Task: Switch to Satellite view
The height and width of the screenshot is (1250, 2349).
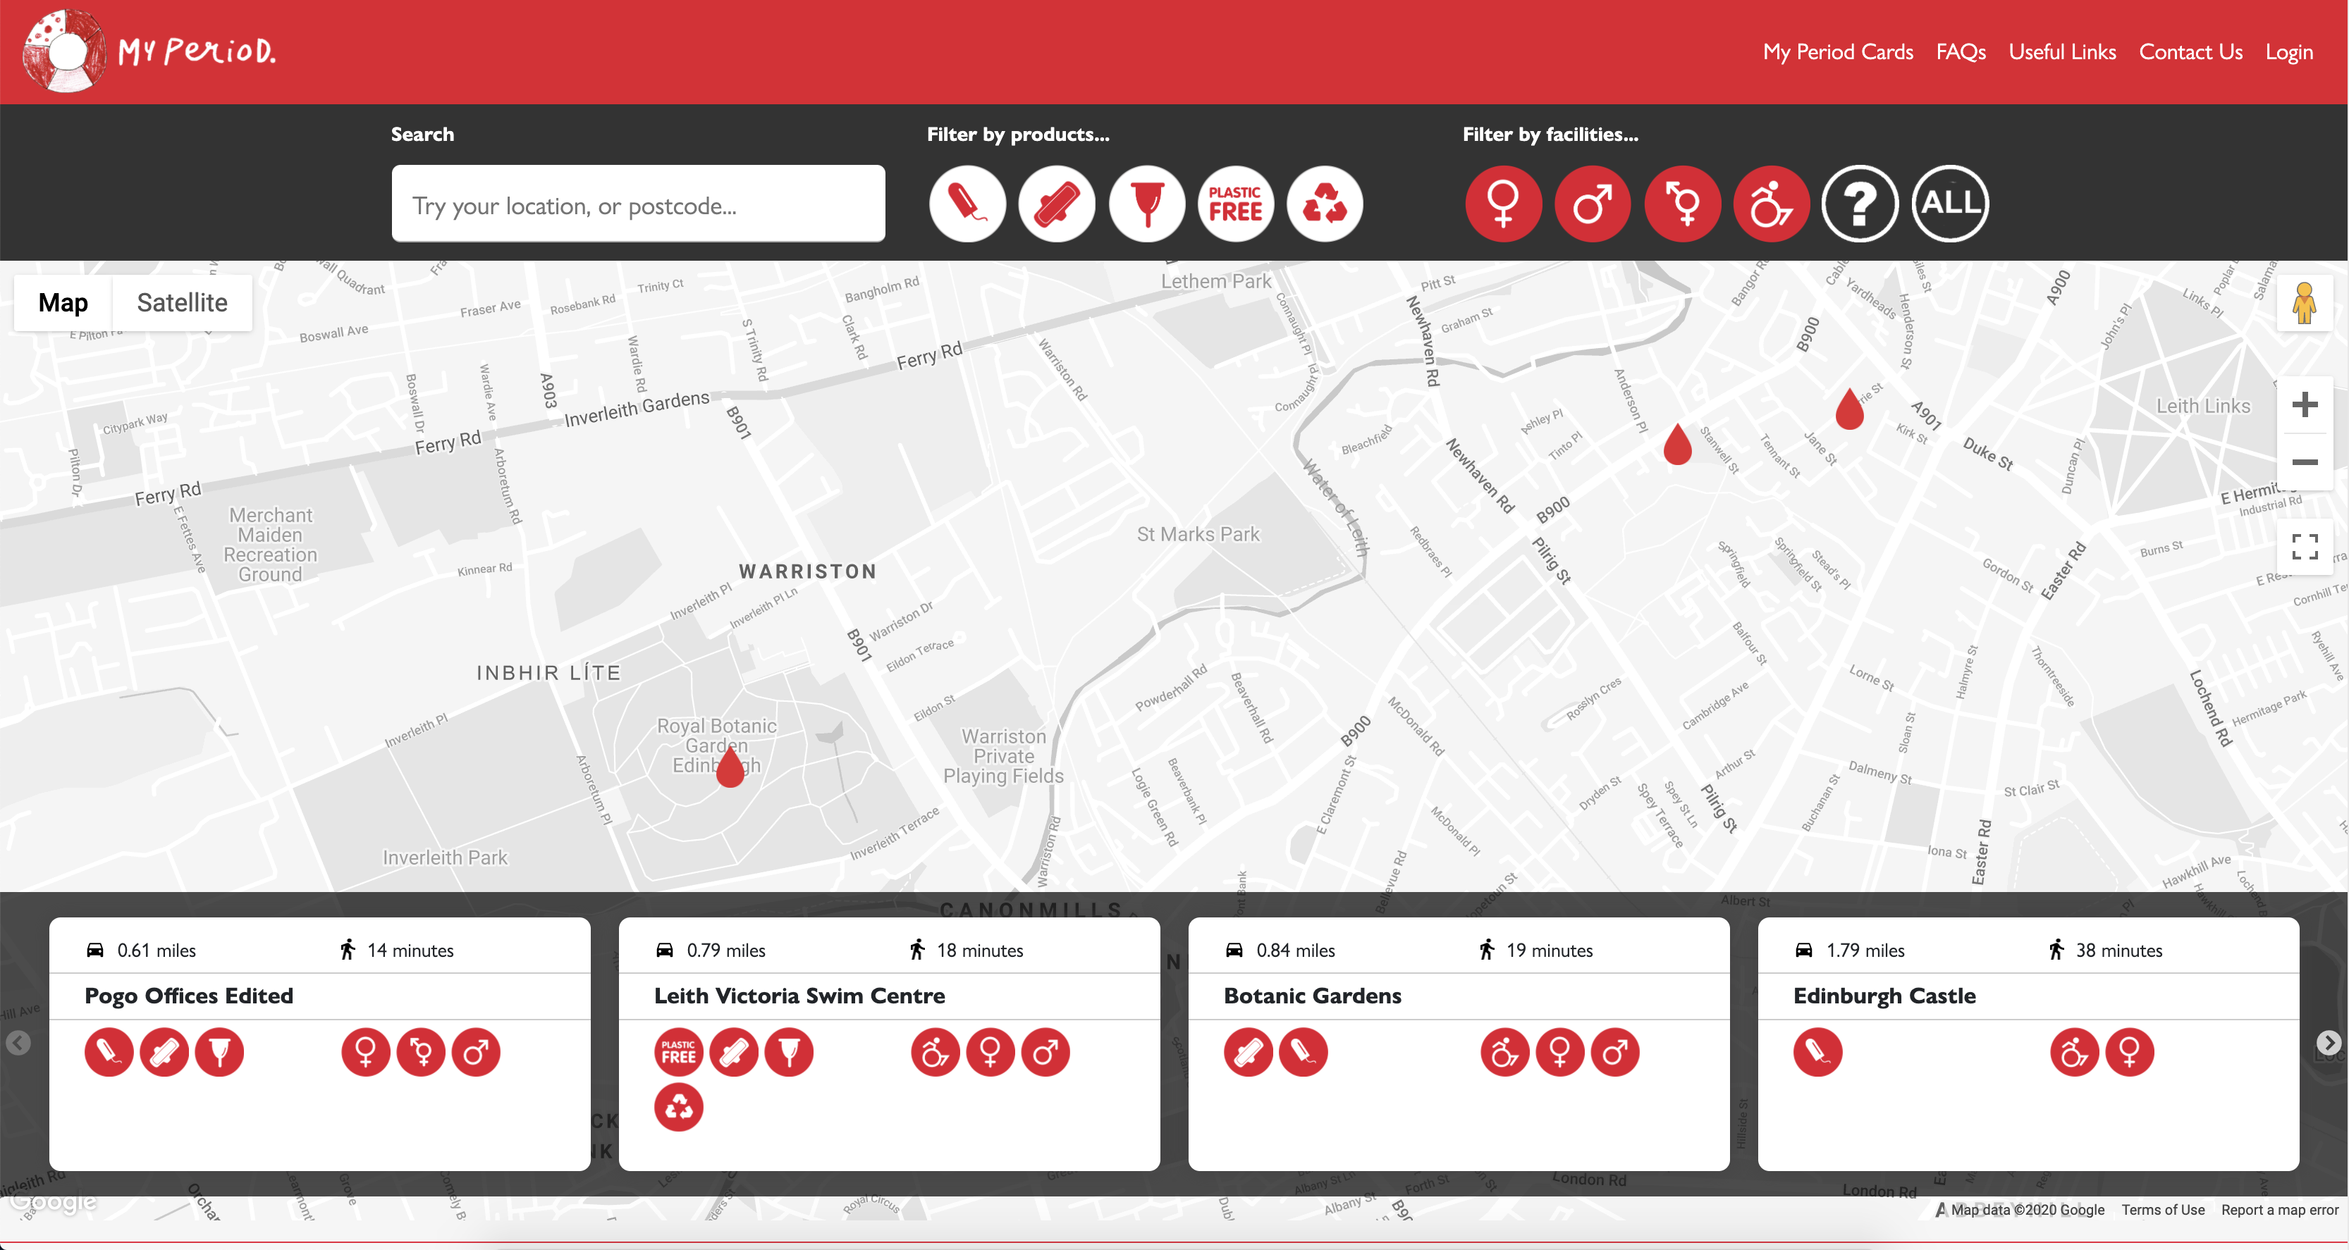Action: point(183,303)
